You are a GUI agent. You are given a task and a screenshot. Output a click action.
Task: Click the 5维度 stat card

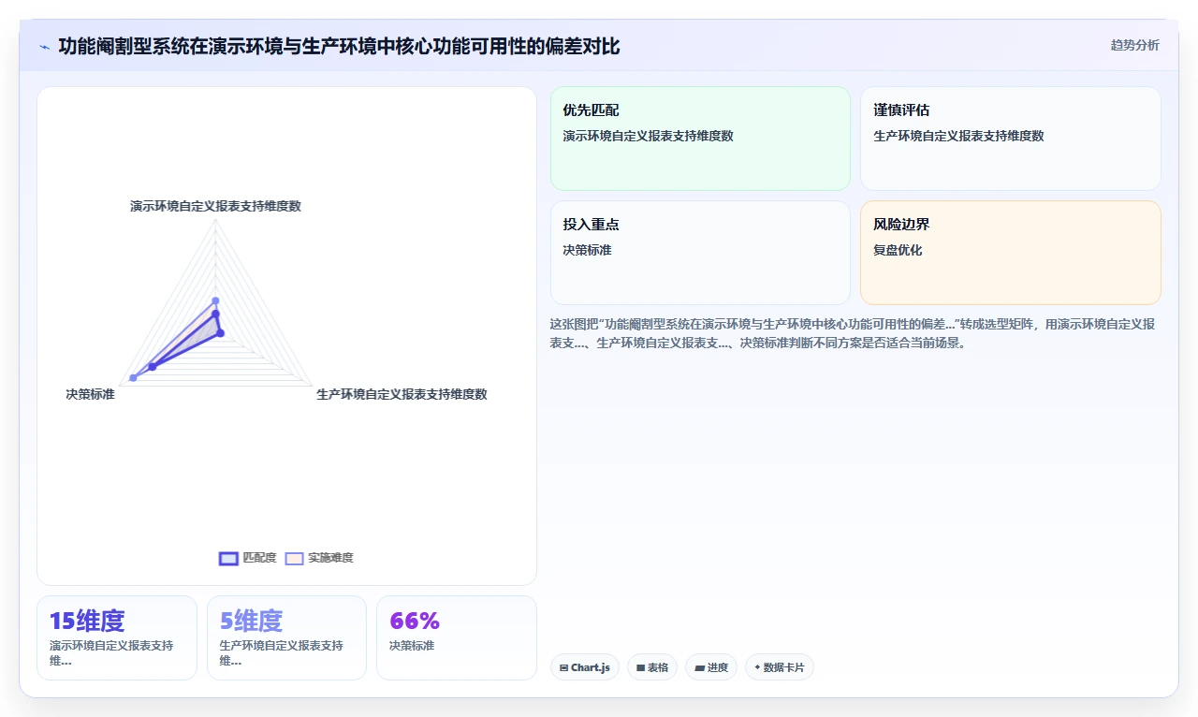pos(286,637)
